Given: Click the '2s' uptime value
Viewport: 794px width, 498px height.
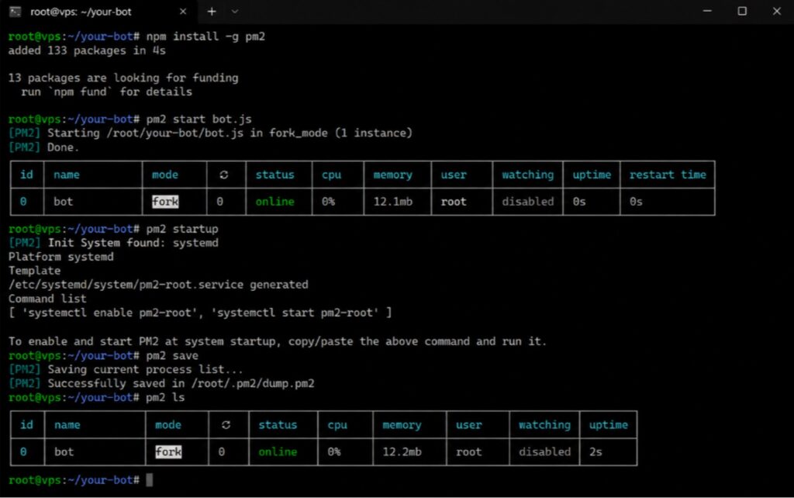Looking at the screenshot, I should click(x=595, y=452).
